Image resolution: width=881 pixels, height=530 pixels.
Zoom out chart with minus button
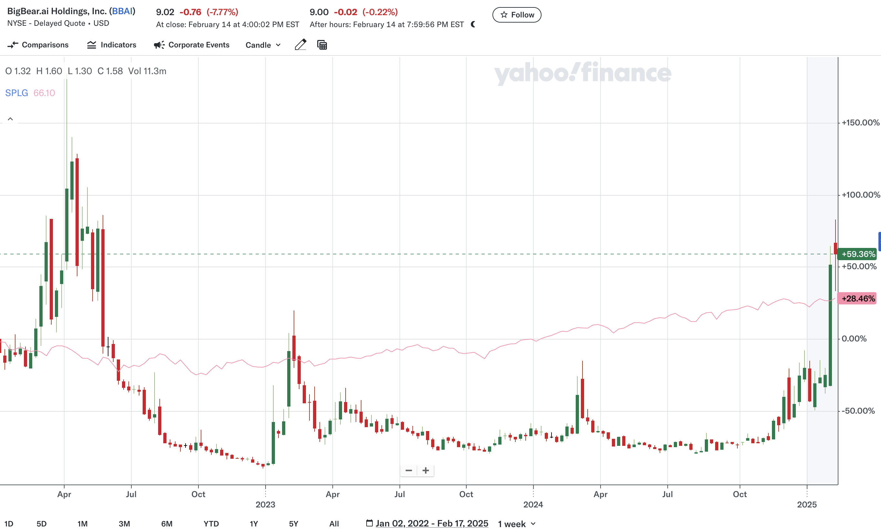[409, 470]
